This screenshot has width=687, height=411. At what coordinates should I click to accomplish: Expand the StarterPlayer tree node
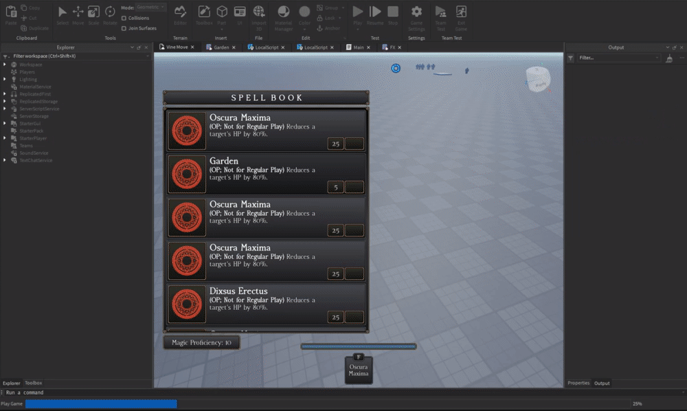tap(5, 138)
